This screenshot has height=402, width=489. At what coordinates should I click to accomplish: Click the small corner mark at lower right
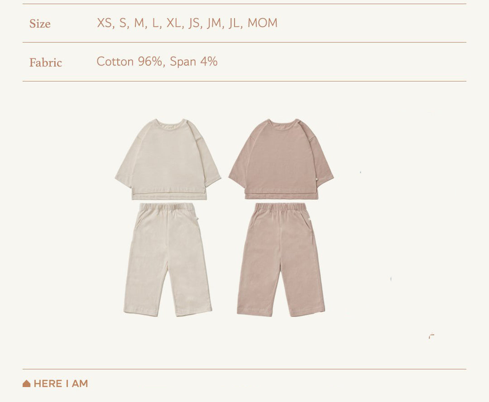(x=431, y=336)
